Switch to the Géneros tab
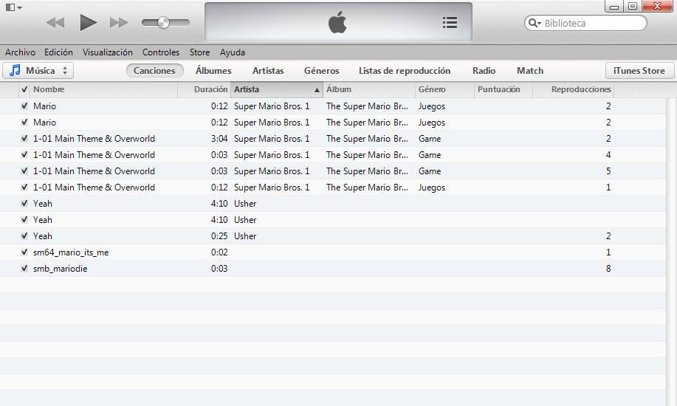The height and width of the screenshot is (406, 677). pos(322,70)
